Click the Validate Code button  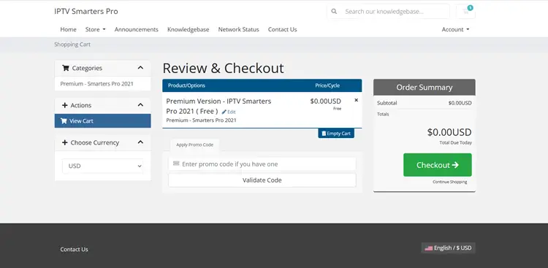tap(262, 180)
